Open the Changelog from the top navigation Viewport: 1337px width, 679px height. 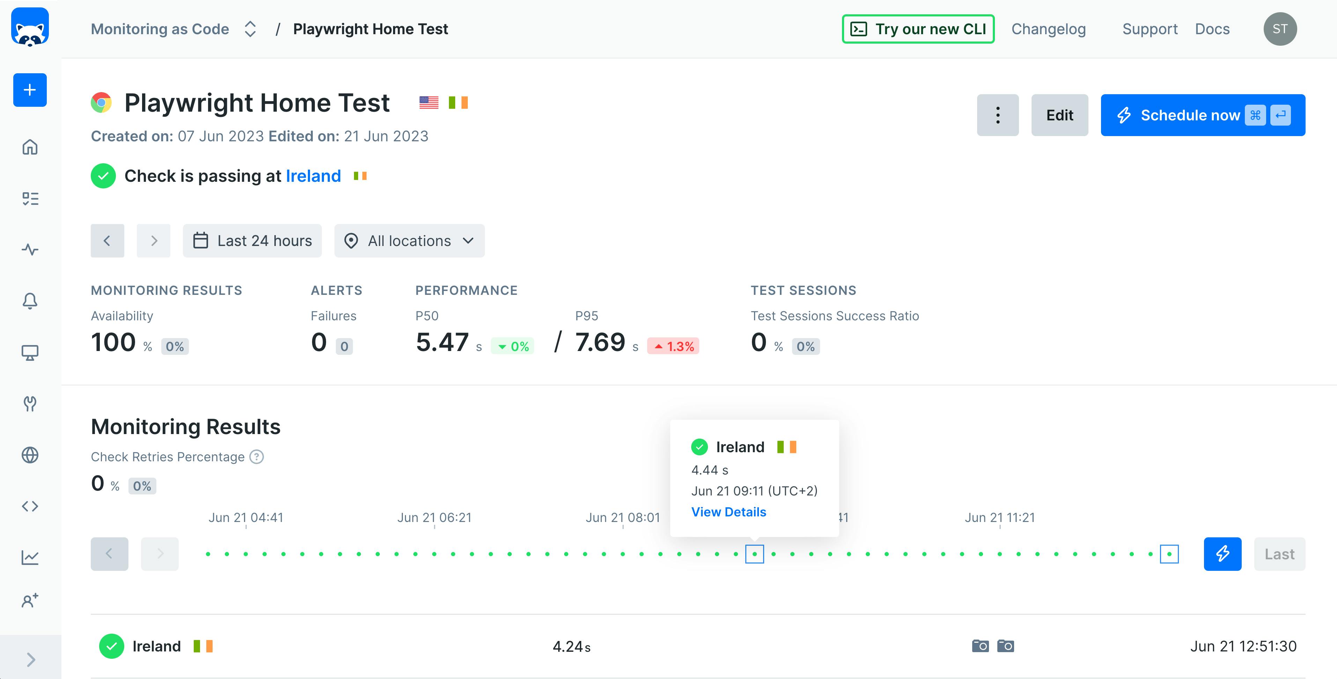pyautogui.click(x=1048, y=29)
